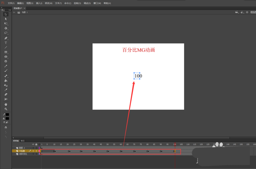The width and height of the screenshot is (256, 169).
Task: Select the Pencil tool
Action: 6,66
